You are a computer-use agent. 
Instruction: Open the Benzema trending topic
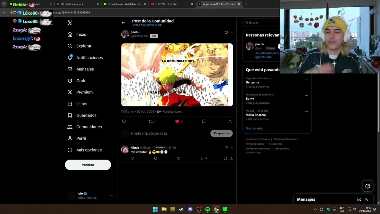coord(252,82)
